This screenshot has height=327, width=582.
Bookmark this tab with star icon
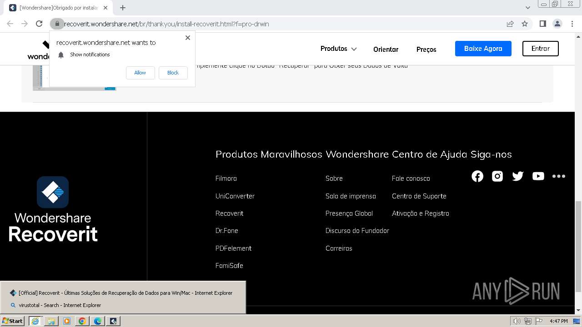pyautogui.click(x=525, y=24)
